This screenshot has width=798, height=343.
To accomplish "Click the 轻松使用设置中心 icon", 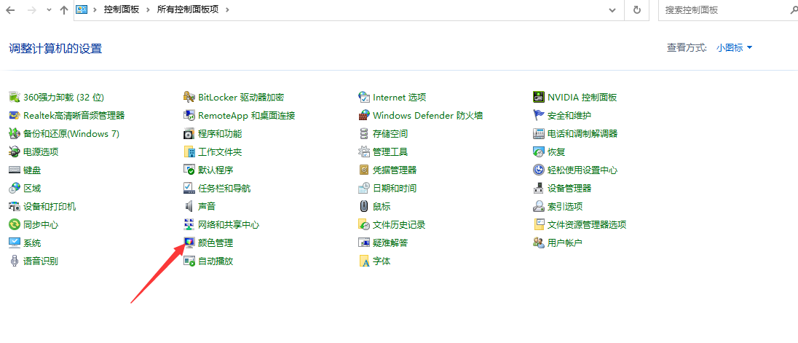I will 539,170.
